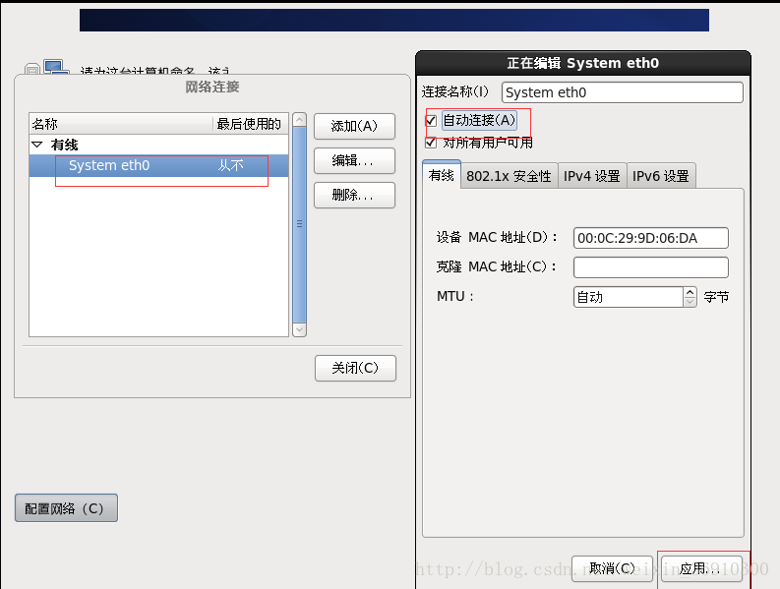Viewport: 780px width, 589px height.
Task: Toggle the 对所有用户可用 checkbox
Action: (431, 143)
